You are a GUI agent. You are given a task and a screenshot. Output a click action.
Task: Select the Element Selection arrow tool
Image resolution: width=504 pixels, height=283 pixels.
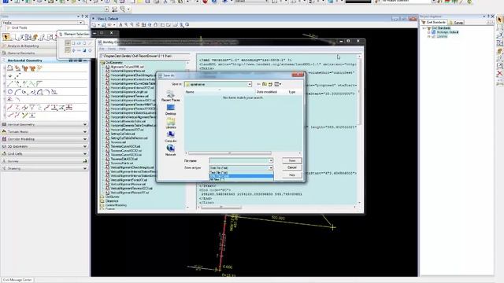tap(6, 37)
